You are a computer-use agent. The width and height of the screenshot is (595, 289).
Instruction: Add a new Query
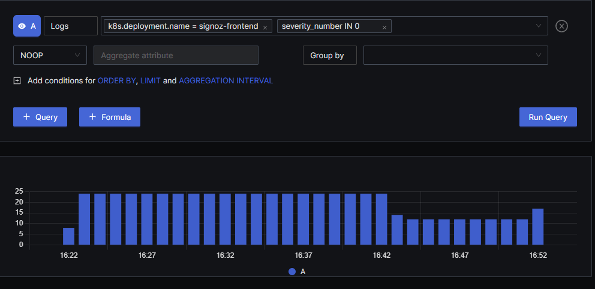40,117
